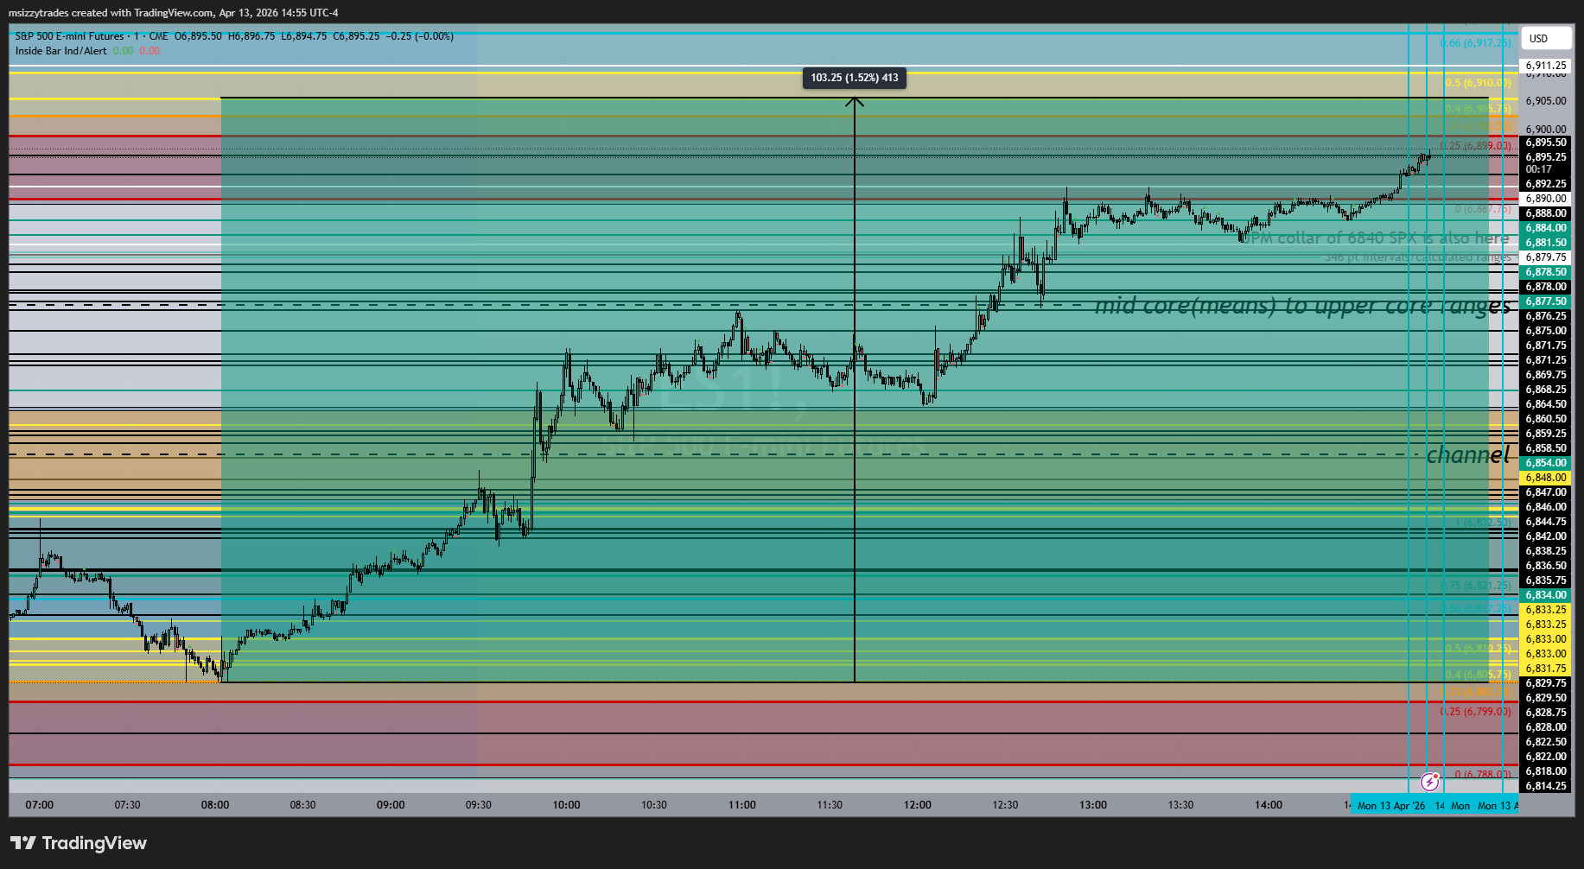Screen dimensions: 1584x869
Task: Click the 6,879.75 price label
Action: point(1545,257)
